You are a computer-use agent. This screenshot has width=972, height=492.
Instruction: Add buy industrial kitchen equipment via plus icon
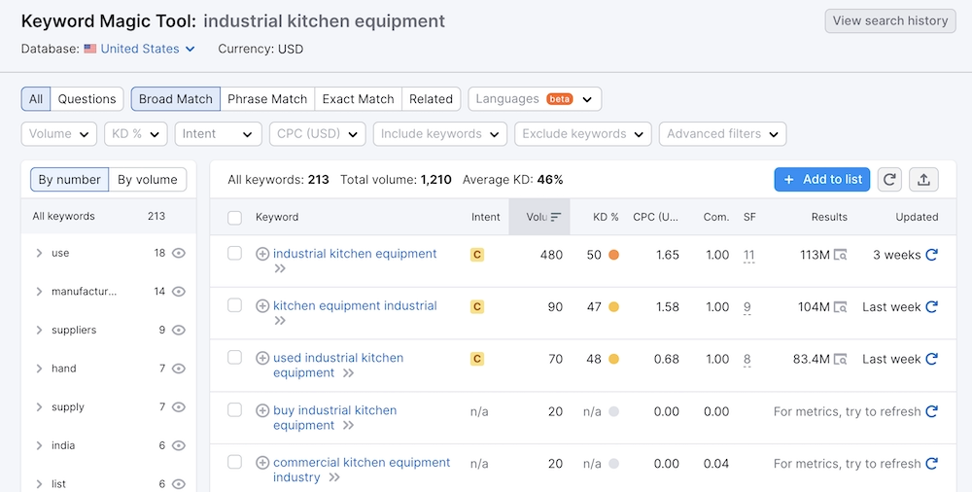262,410
